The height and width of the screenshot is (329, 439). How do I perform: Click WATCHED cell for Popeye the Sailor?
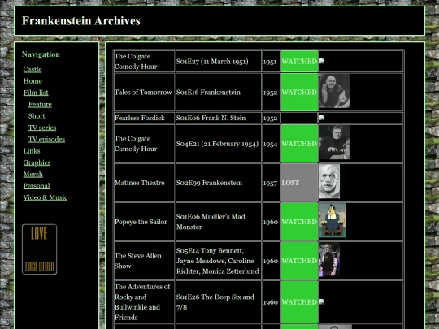click(299, 222)
